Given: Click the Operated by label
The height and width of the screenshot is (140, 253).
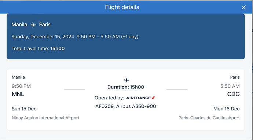Looking at the screenshot, I should pyautogui.click(x=109, y=98).
